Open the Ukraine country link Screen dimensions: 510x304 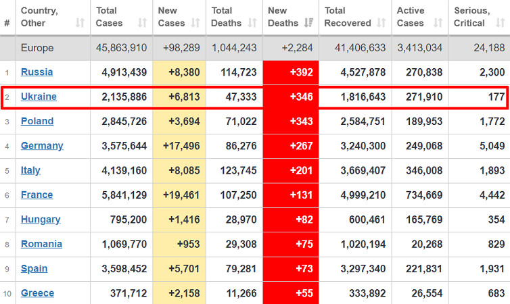pos(39,97)
